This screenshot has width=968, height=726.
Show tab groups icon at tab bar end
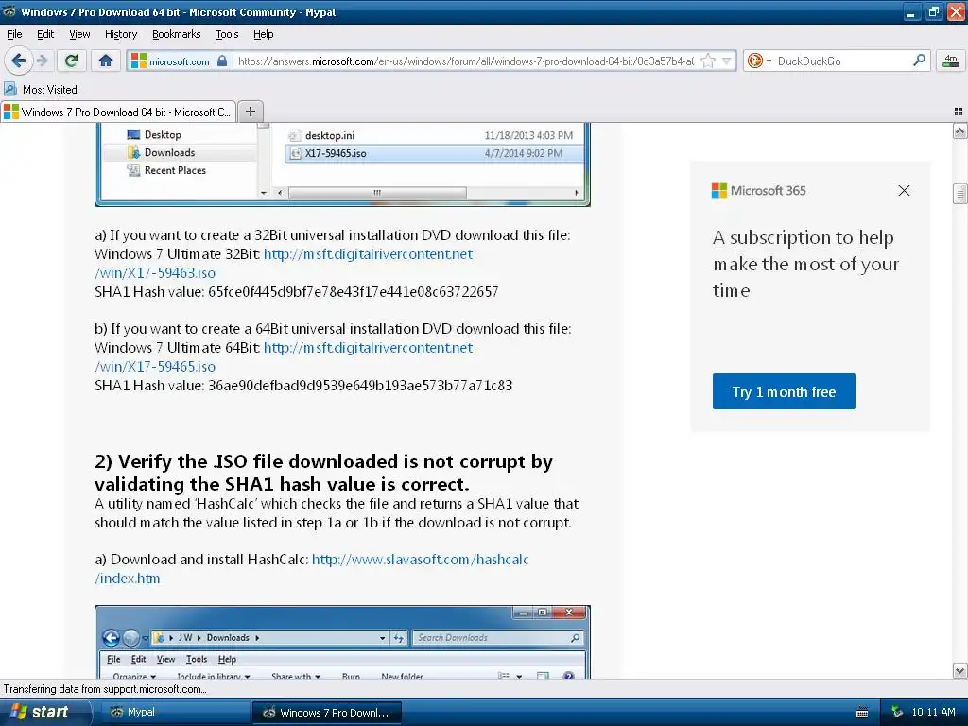coord(959,112)
